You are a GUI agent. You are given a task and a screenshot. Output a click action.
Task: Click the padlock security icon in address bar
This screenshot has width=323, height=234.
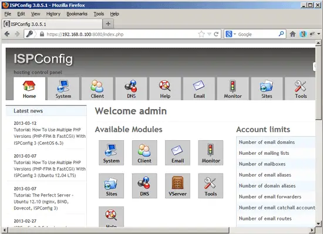click(42, 34)
